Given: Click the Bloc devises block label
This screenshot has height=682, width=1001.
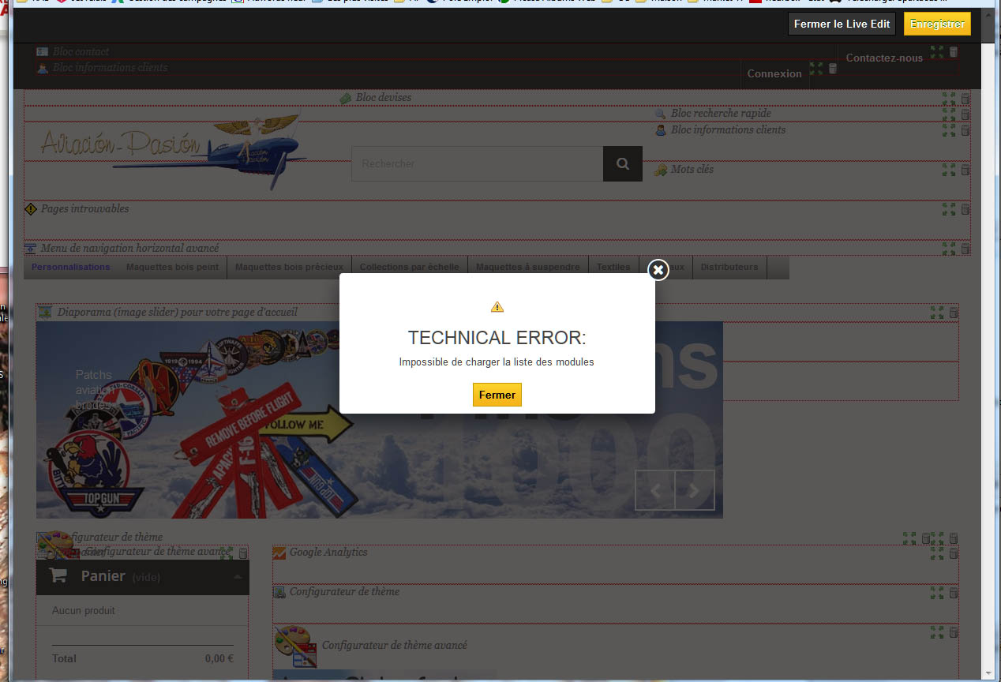Looking at the screenshot, I should [x=384, y=98].
